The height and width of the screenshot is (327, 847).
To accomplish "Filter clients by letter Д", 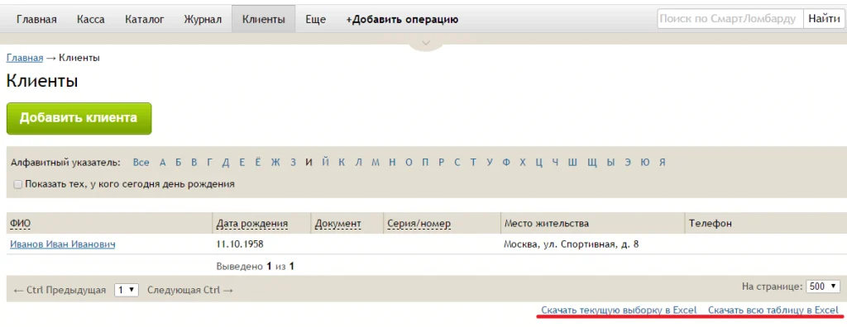I will click(226, 163).
